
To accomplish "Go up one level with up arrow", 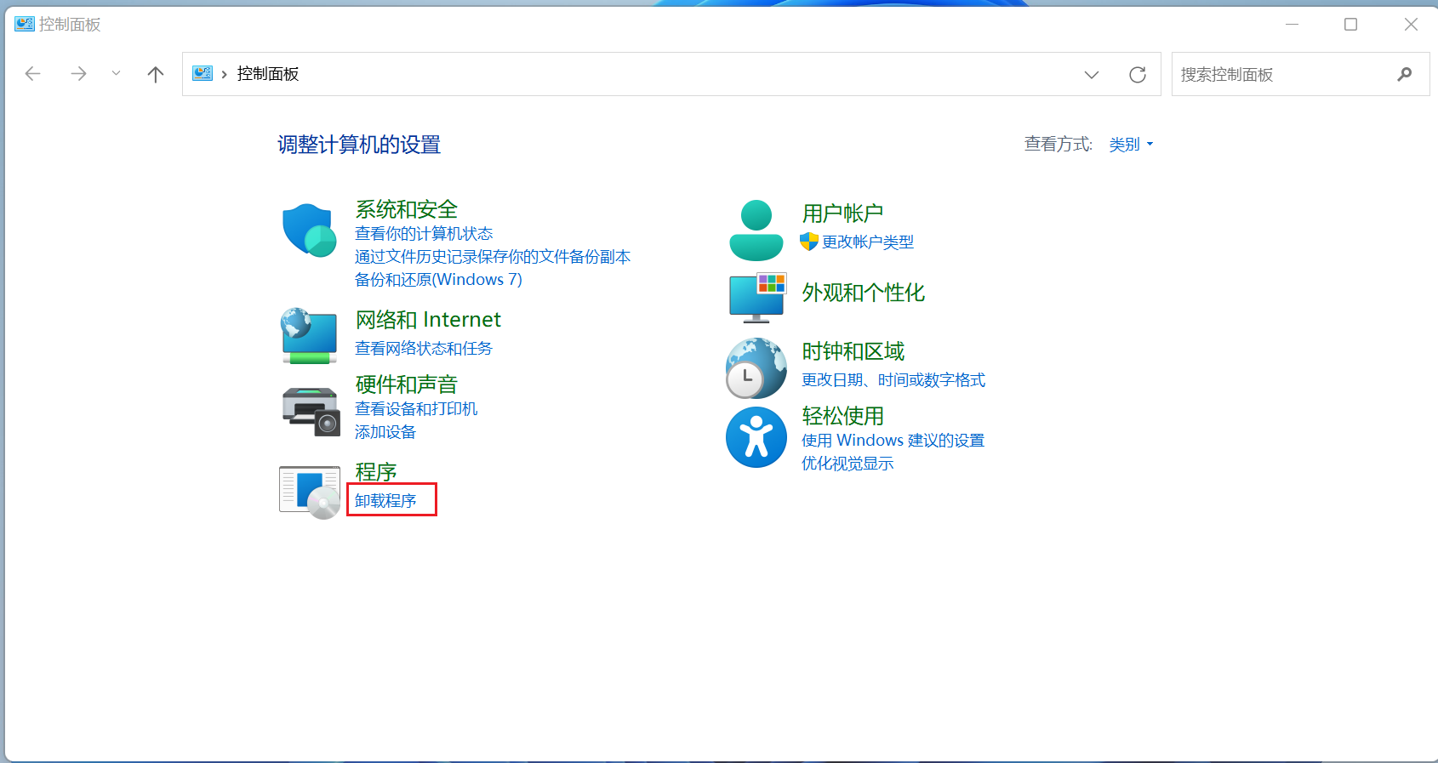I will click(x=155, y=74).
